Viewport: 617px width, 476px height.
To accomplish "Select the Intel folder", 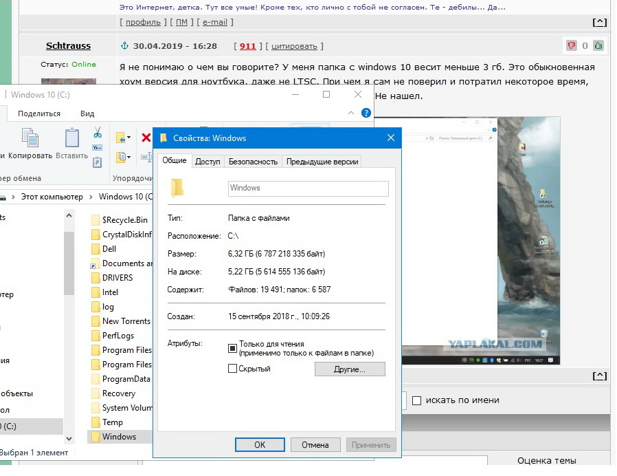I will [x=104, y=292].
